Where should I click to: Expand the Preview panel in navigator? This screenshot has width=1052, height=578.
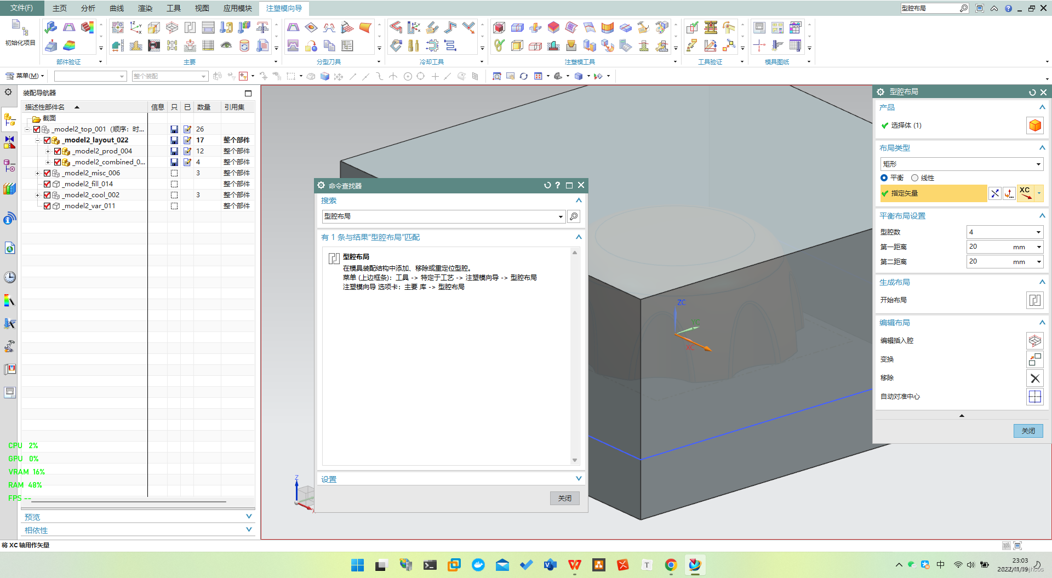[249, 517]
